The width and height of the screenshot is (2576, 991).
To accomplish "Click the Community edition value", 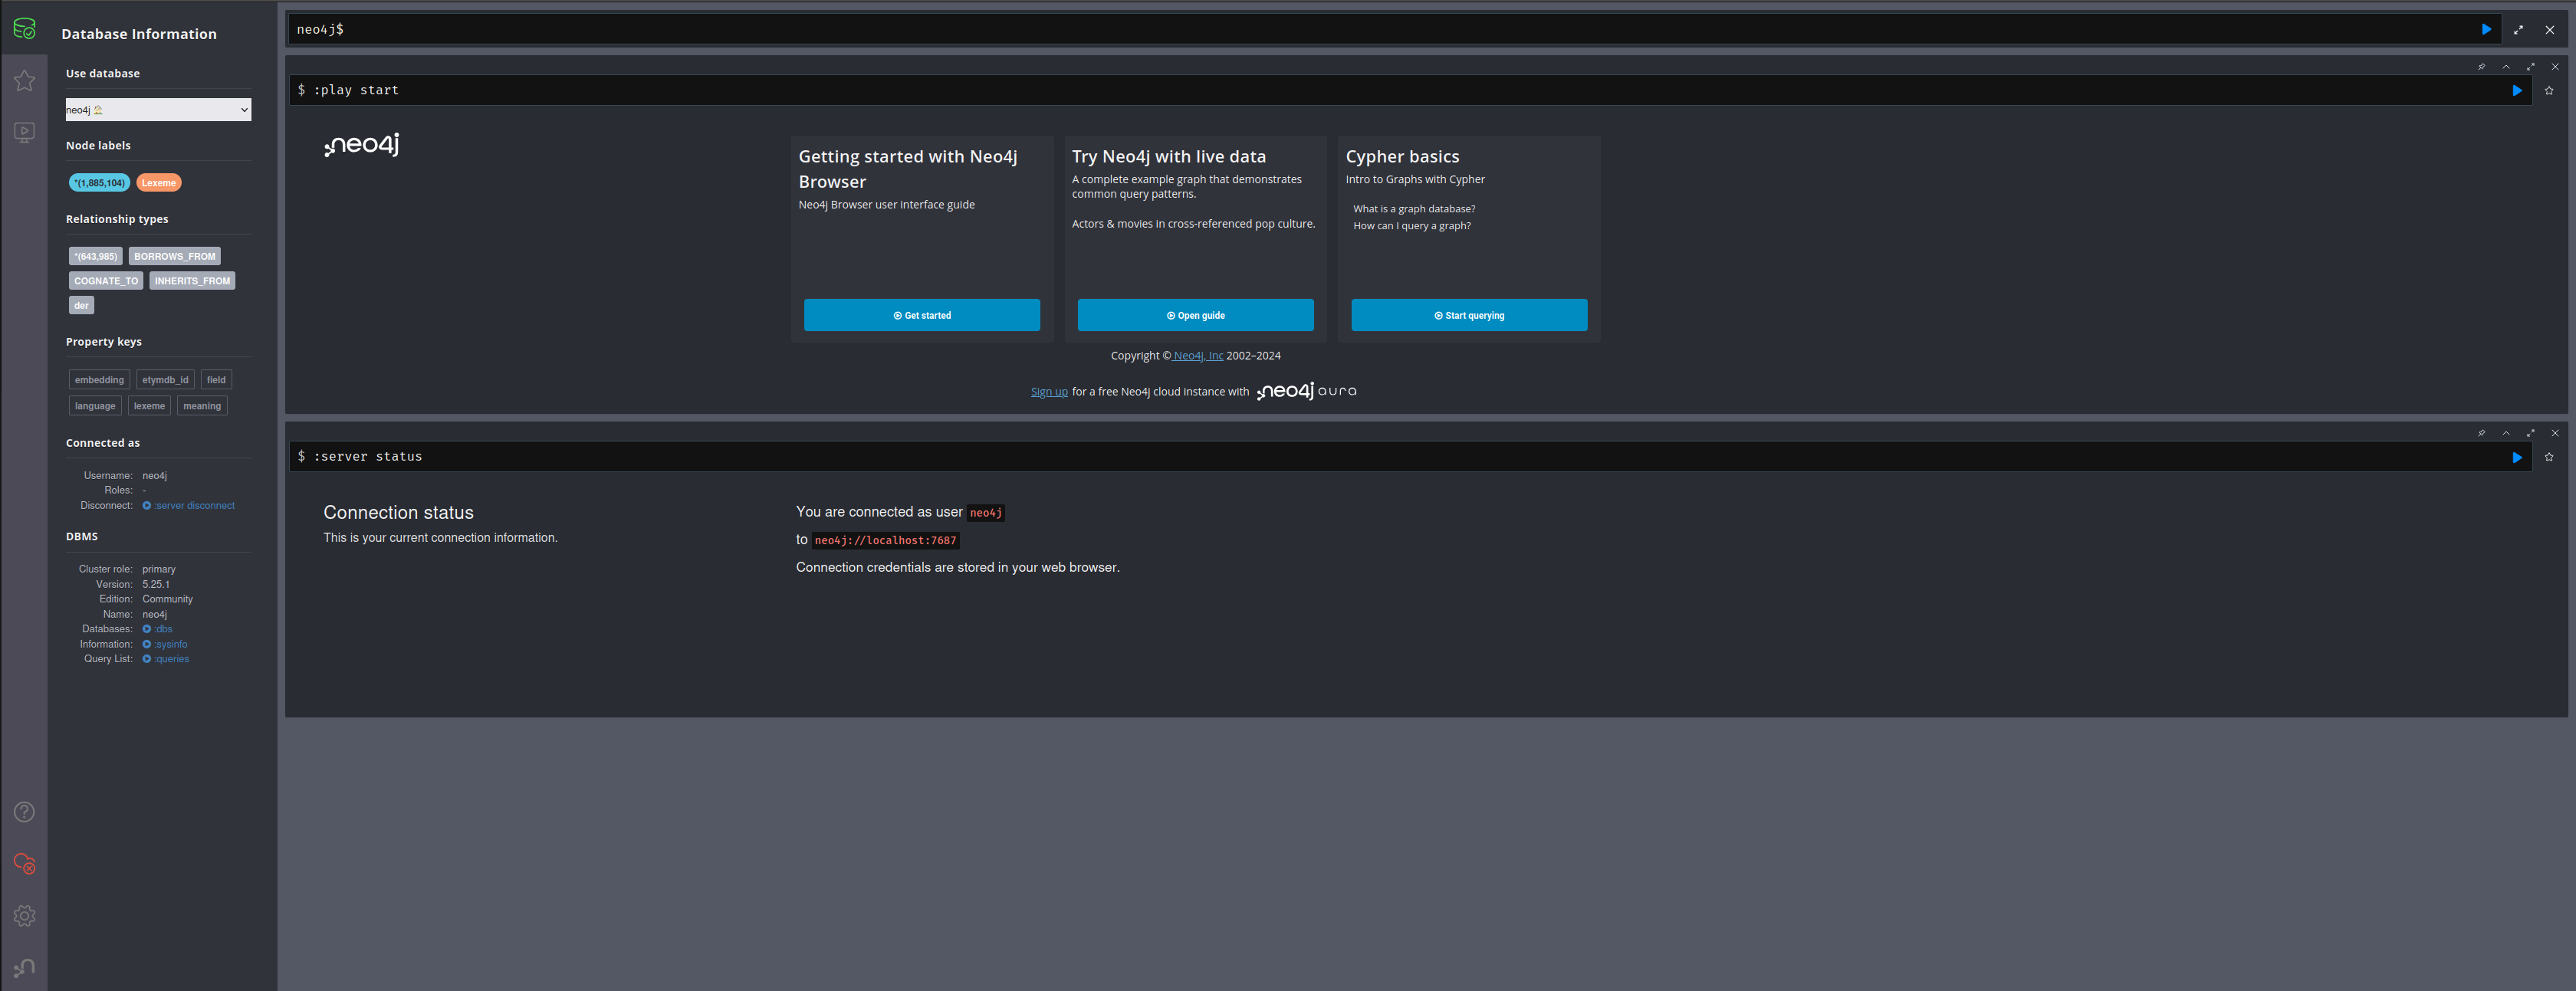I will 167,599.
